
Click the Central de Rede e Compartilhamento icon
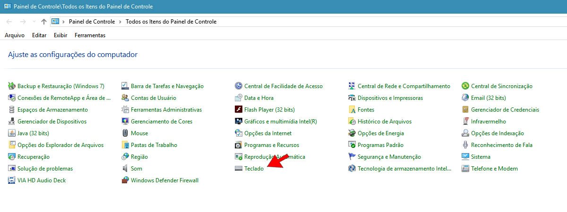352,86
